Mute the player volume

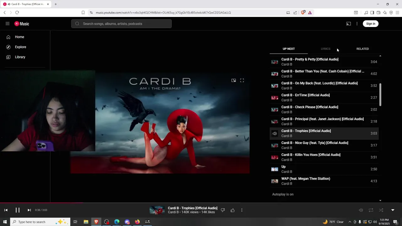(361, 210)
